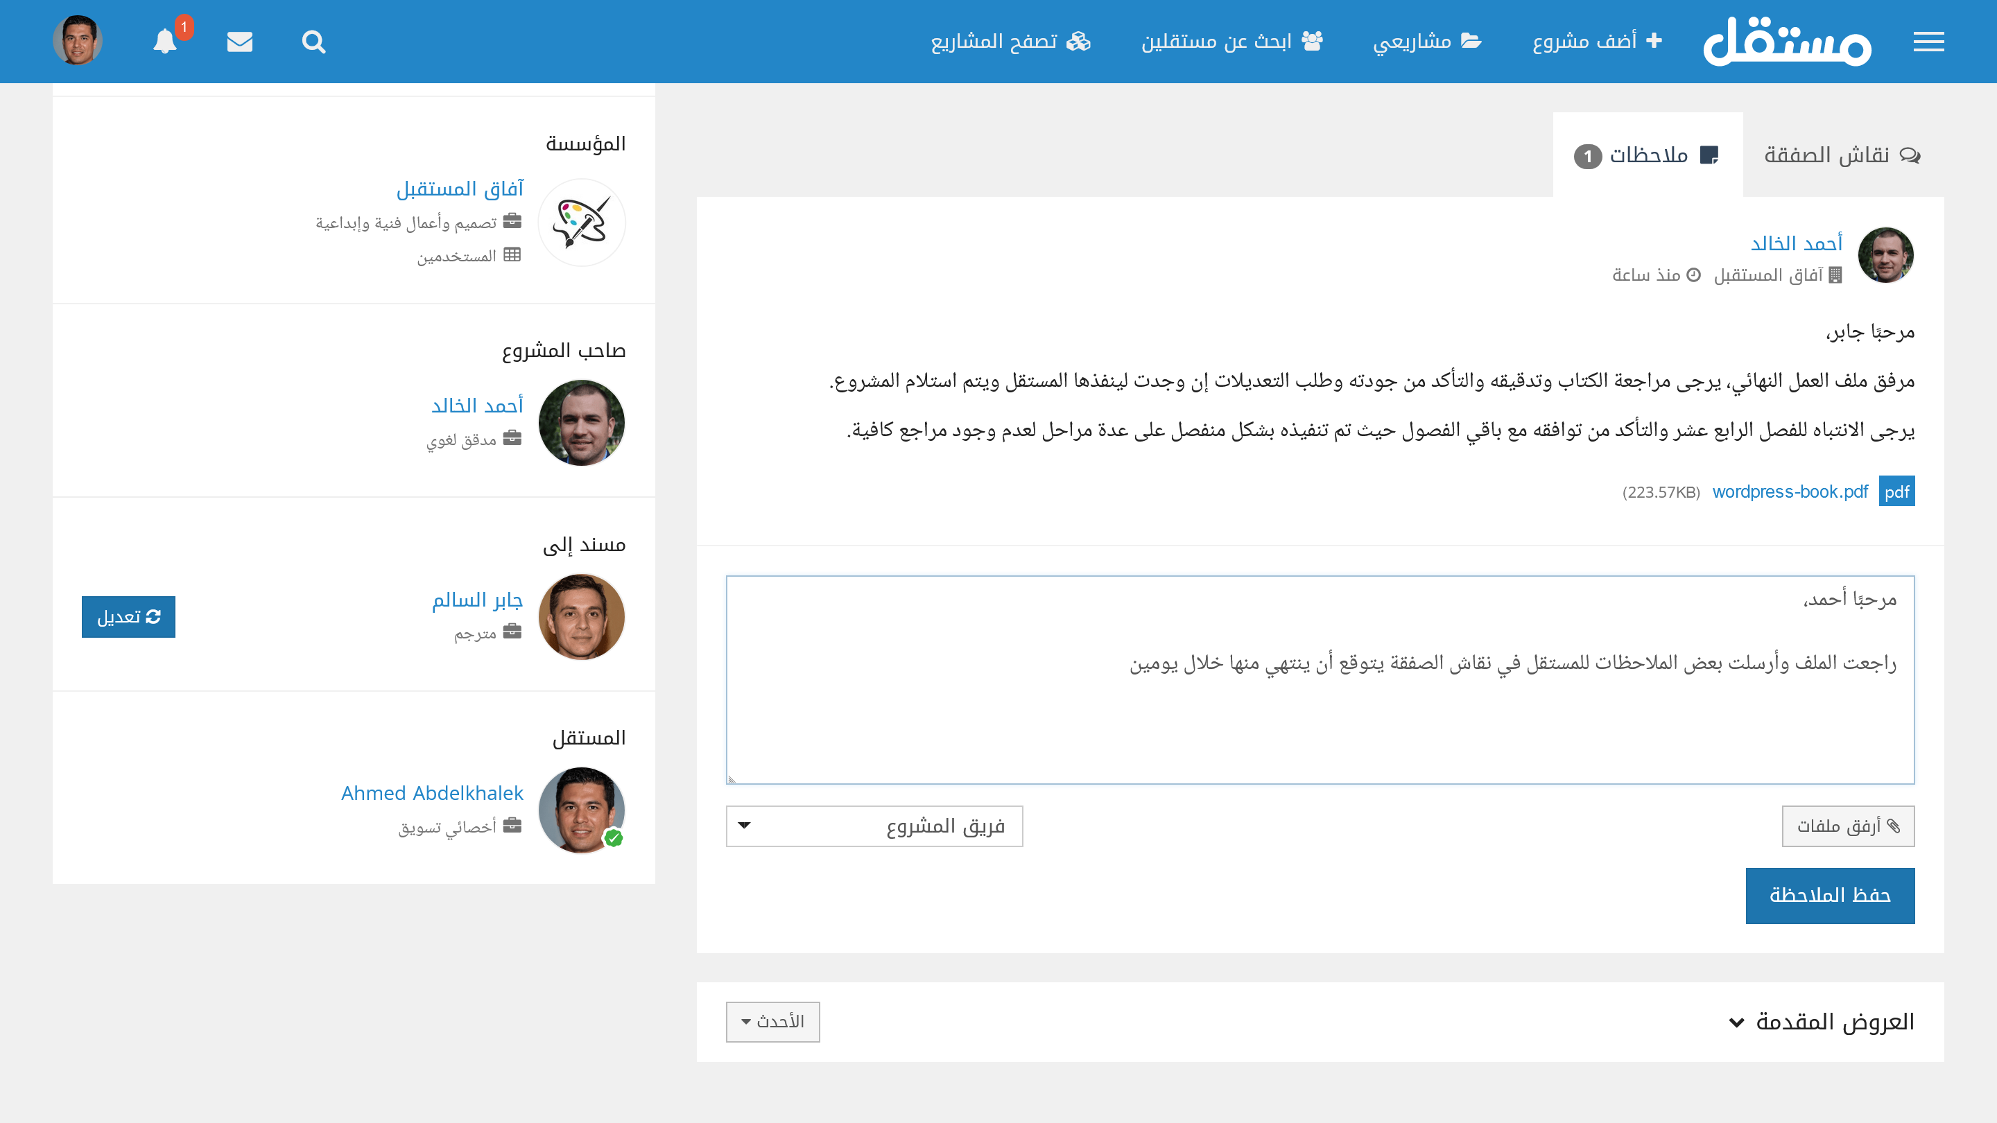Image resolution: width=1997 pixels, height=1123 pixels.
Task: Click the آفاق المستقبل palette logo
Action: pos(582,223)
